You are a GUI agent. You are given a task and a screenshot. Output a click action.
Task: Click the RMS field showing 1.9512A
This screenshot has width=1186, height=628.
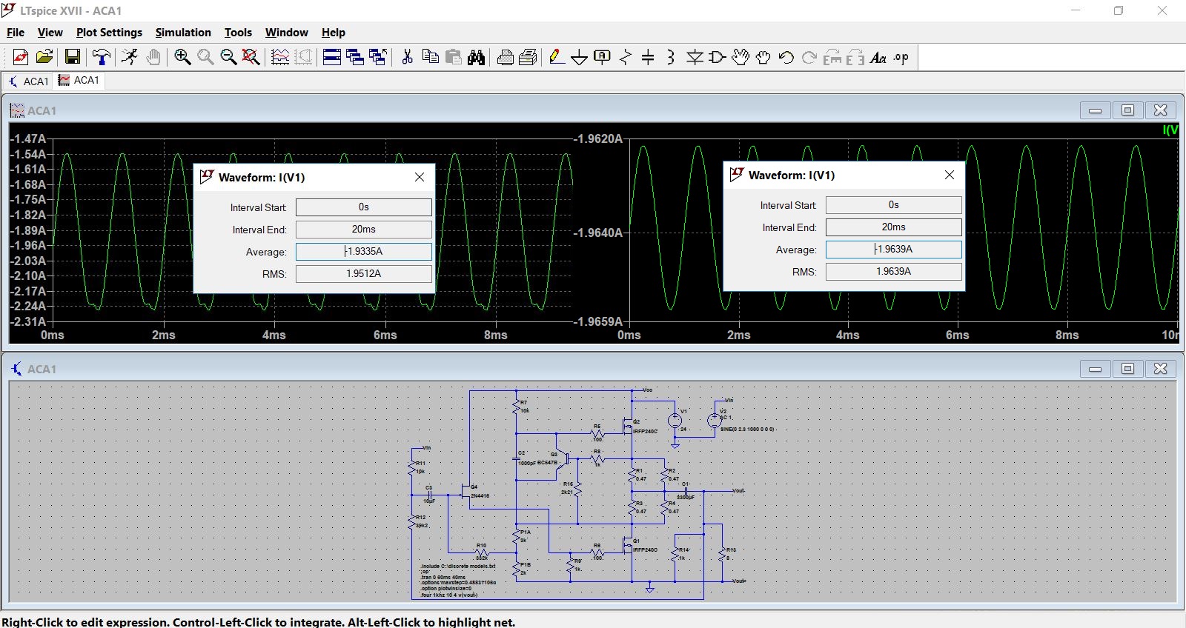tap(364, 274)
